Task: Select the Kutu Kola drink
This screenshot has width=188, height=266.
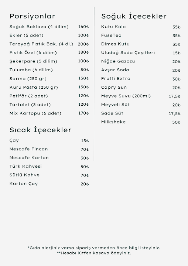Action: pyautogui.click(x=113, y=27)
